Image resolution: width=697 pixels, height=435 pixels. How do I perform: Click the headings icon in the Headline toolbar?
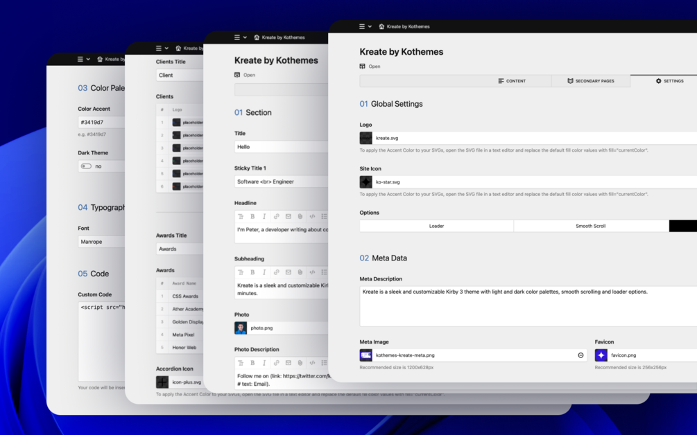[241, 217]
